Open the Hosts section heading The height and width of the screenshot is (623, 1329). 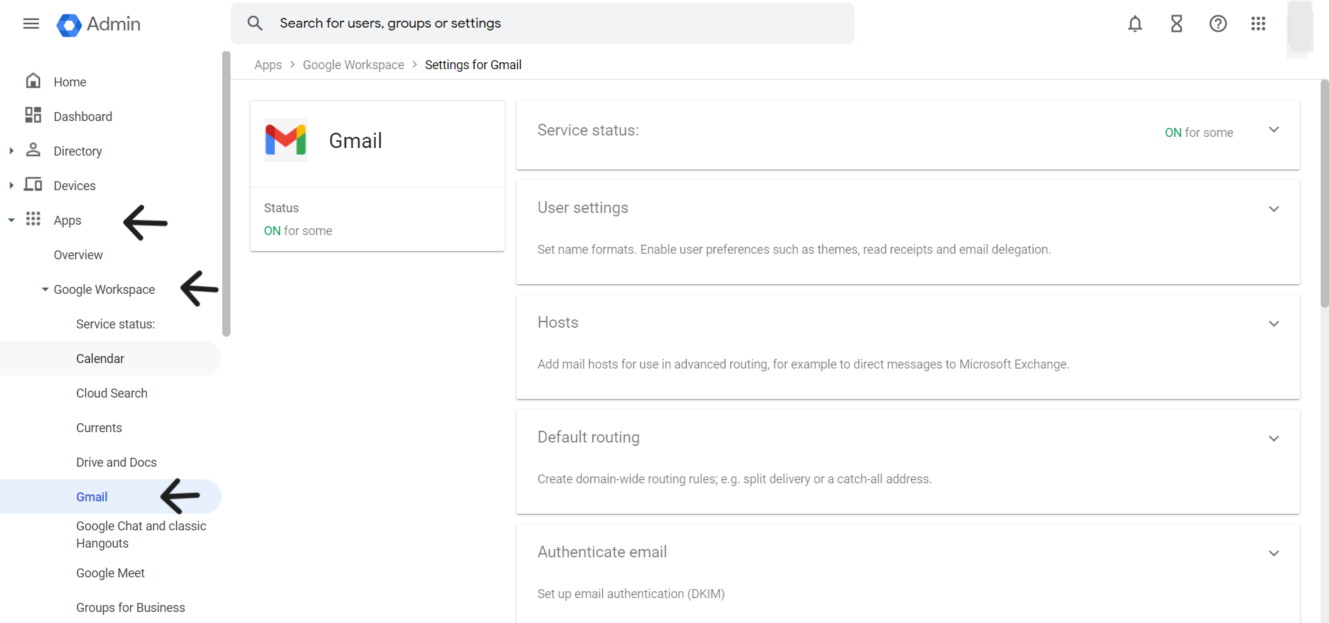(558, 322)
